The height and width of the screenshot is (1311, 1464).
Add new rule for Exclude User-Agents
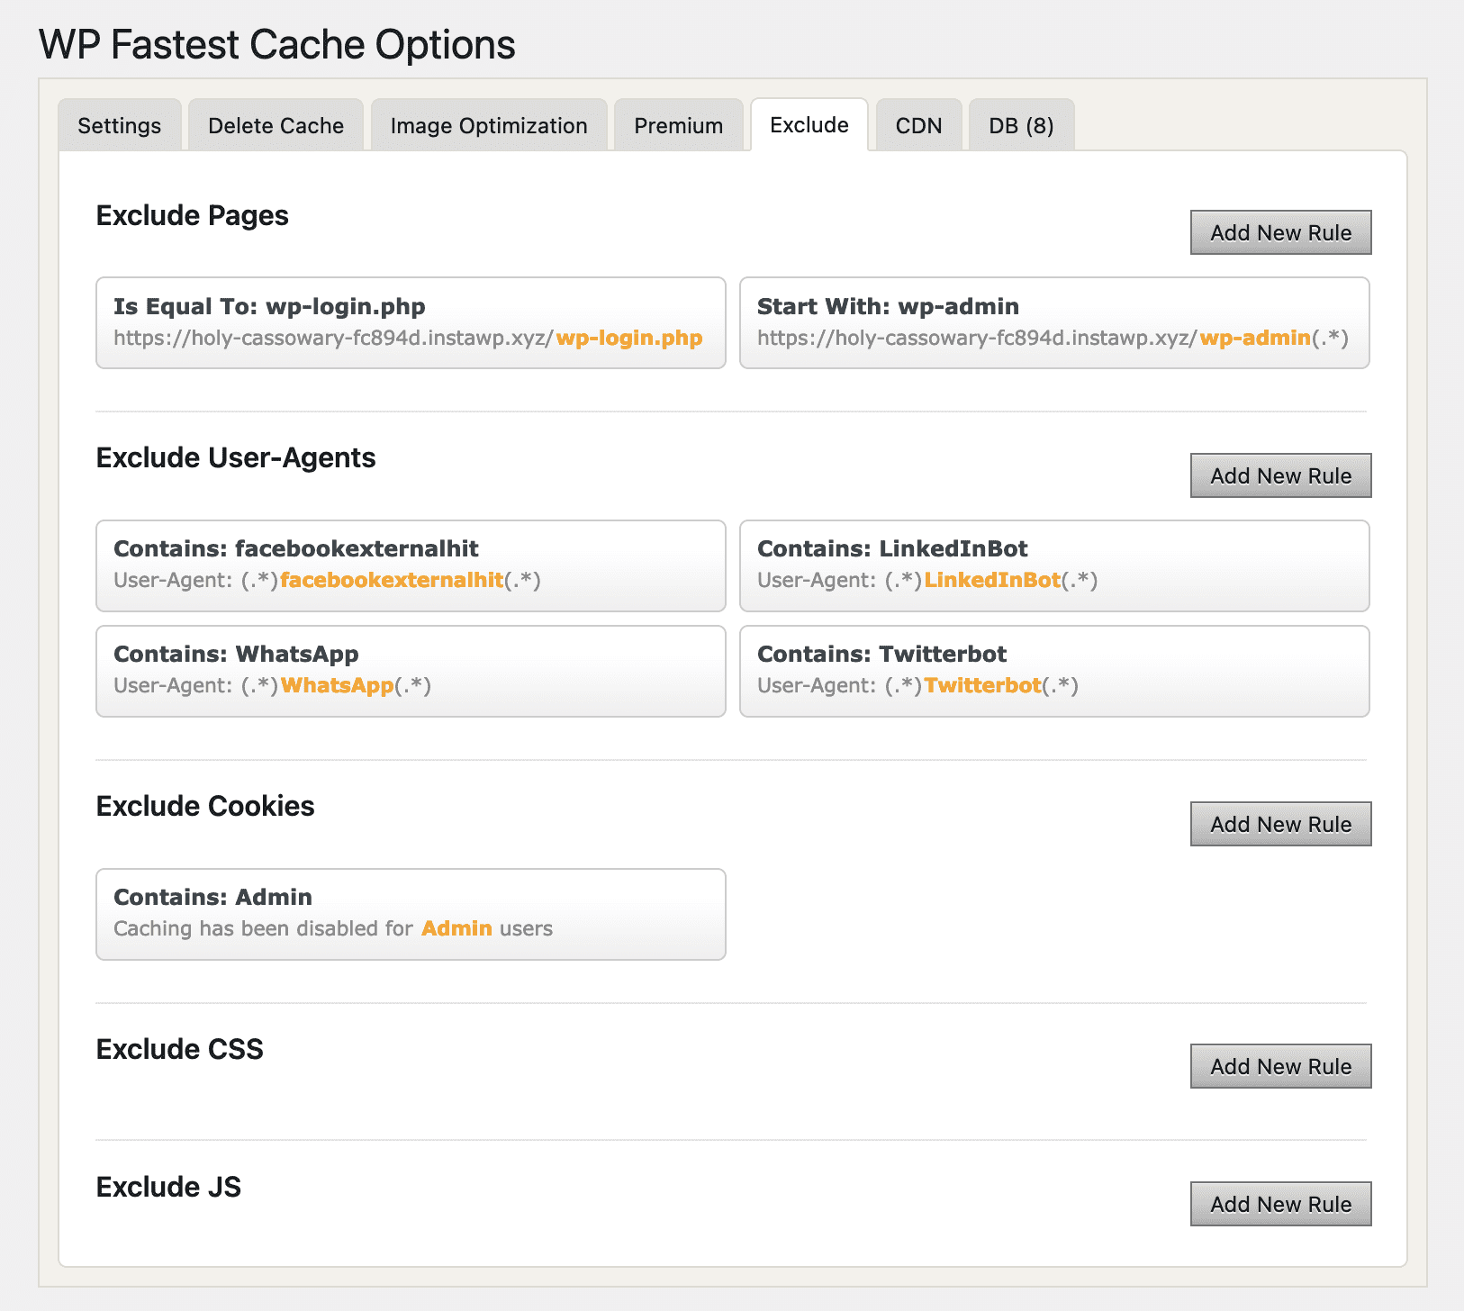pos(1280,475)
